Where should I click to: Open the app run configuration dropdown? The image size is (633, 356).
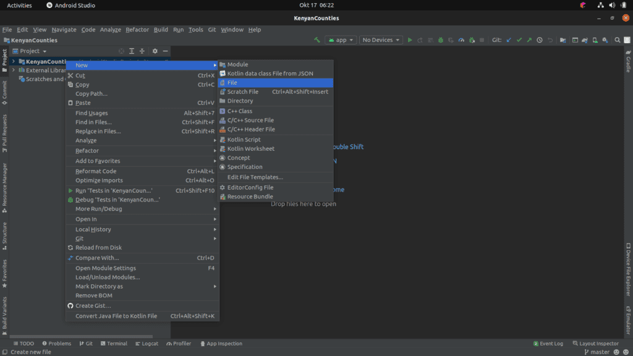pyautogui.click(x=341, y=40)
